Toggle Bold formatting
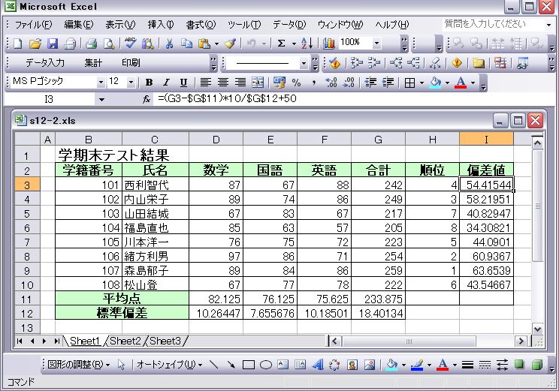559x391 pixels. coord(149,83)
